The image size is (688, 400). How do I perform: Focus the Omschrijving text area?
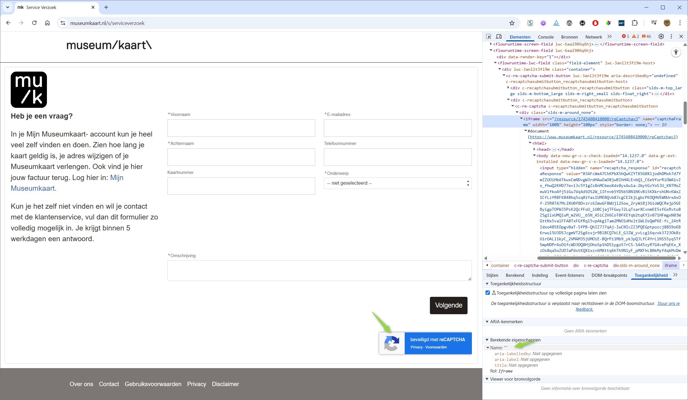pos(319,270)
